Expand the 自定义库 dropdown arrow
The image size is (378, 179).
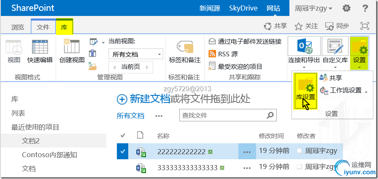335,67
